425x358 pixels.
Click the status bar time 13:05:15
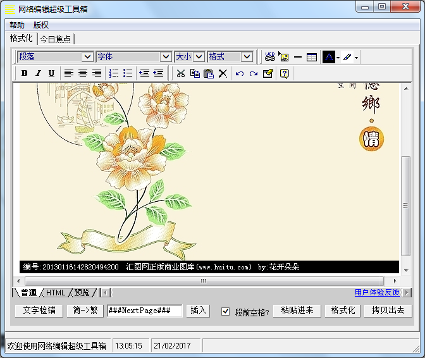click(129, 346)
